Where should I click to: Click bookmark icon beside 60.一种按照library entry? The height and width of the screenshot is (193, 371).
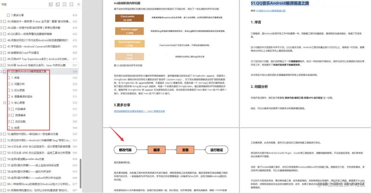(4, 184)
